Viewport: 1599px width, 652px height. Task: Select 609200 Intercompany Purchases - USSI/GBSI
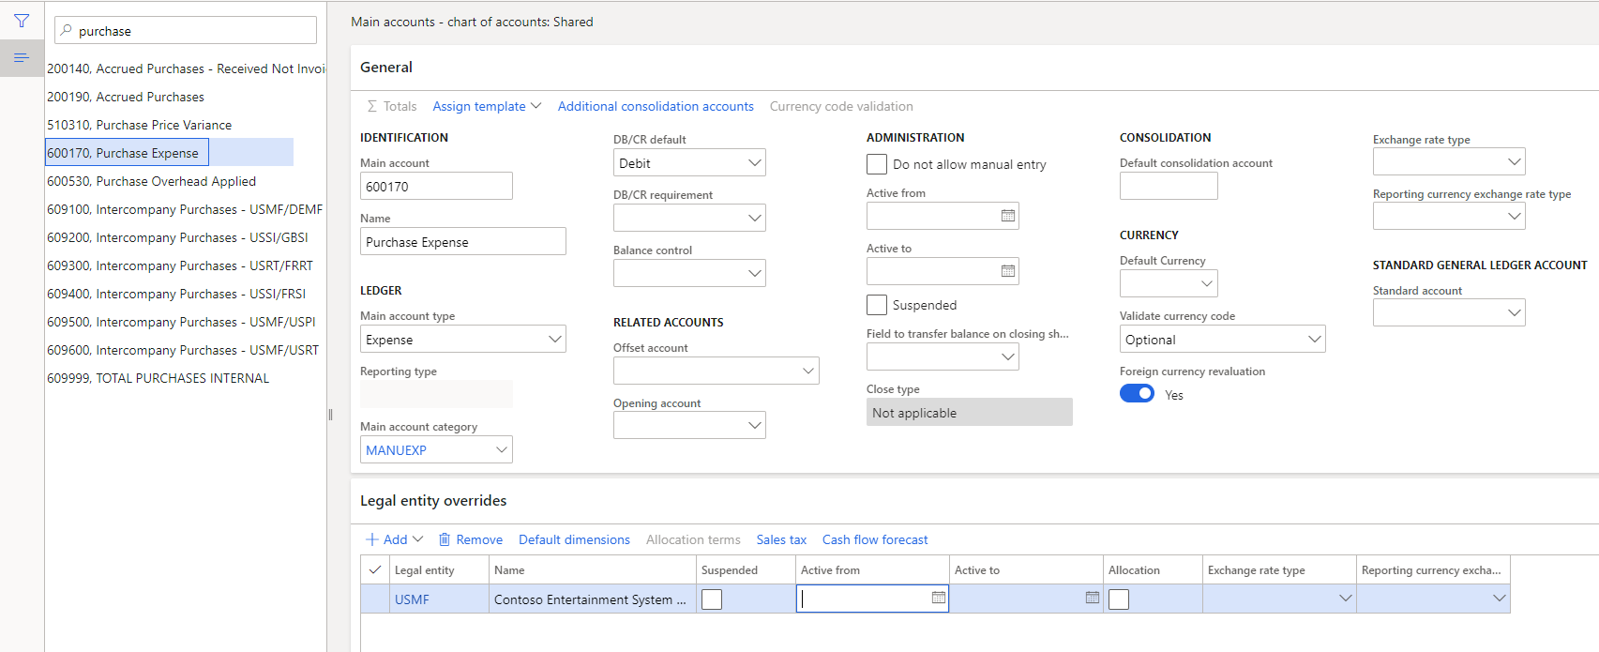(x=177, y=237)
